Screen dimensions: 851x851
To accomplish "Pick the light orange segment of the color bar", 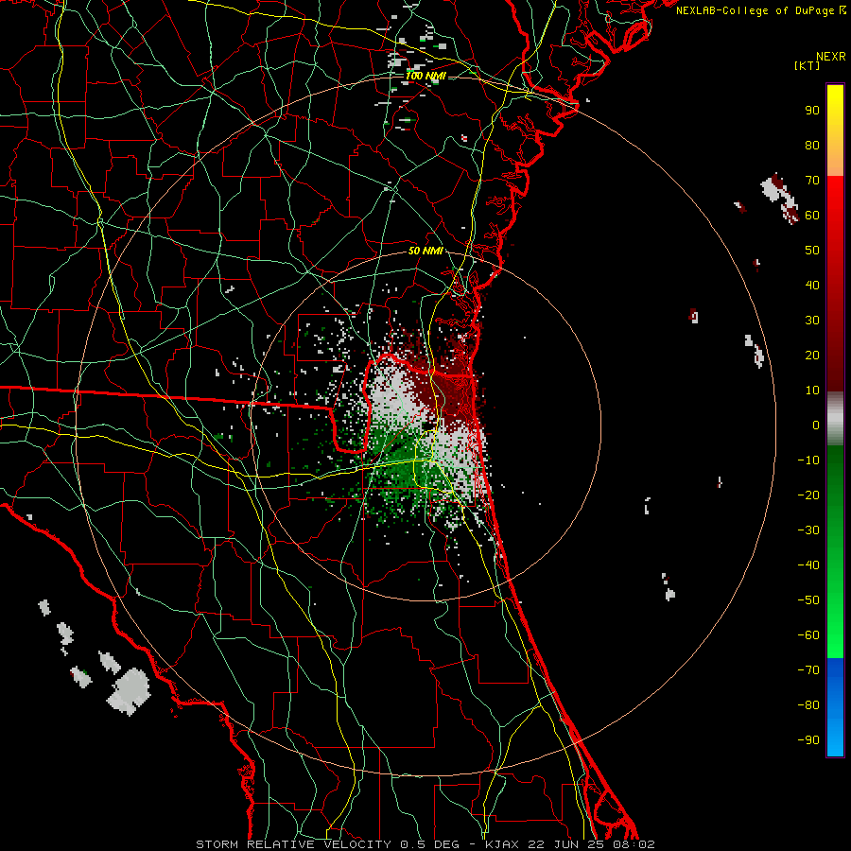I will tap(835, 161).
